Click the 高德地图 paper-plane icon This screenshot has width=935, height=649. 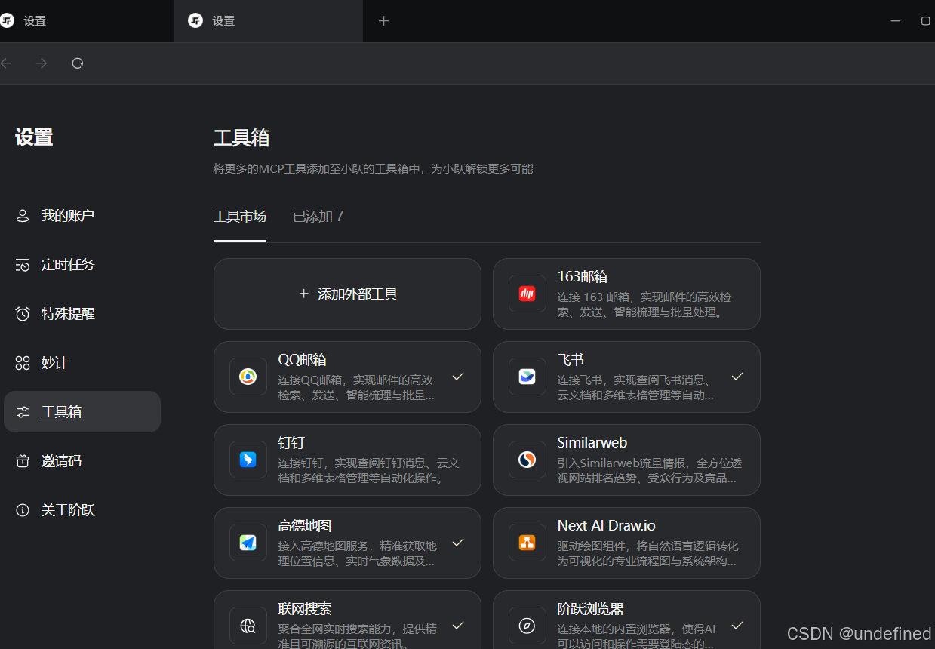click(x=248, y=543)
